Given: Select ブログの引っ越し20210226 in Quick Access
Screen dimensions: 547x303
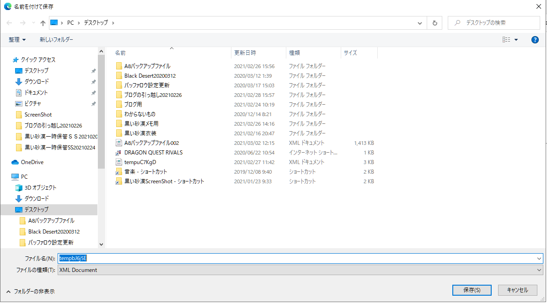Looking at the screenshot, I should 53,126.
